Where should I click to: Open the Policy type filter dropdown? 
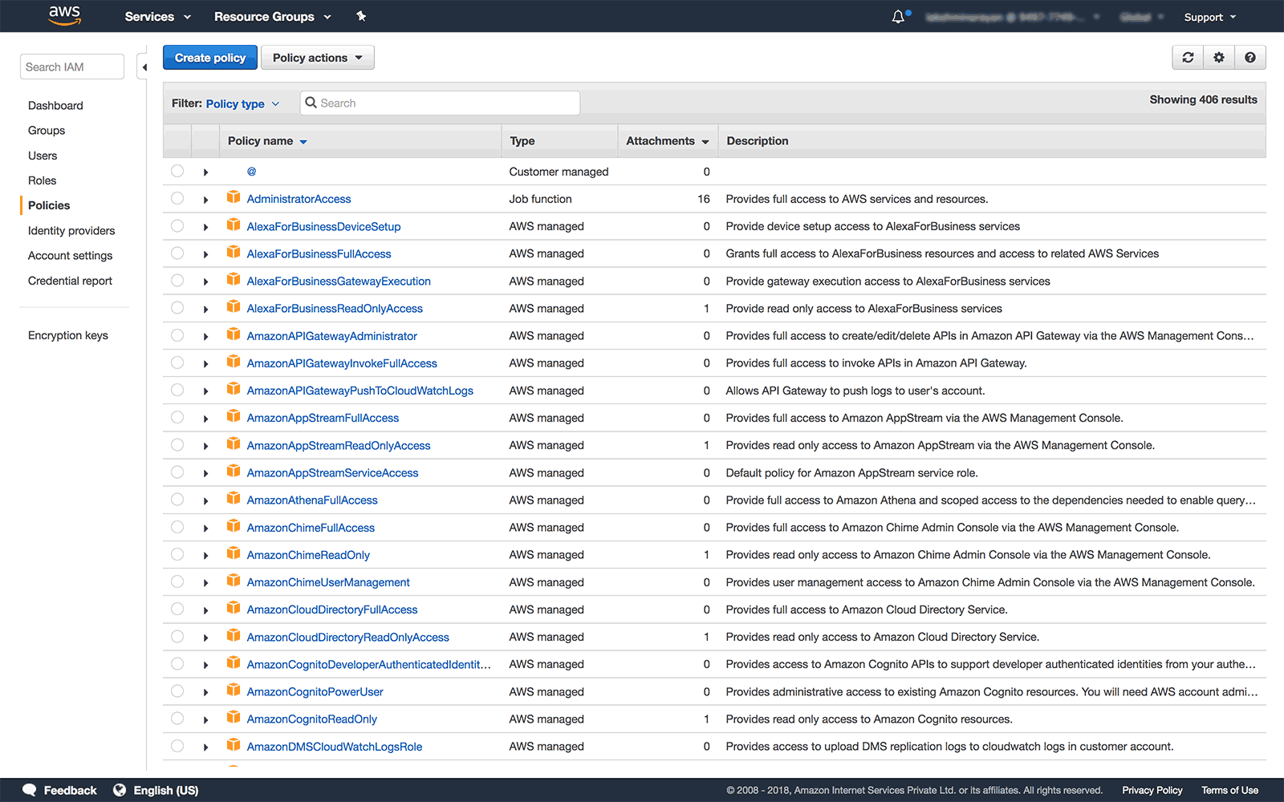pos(241,103)
